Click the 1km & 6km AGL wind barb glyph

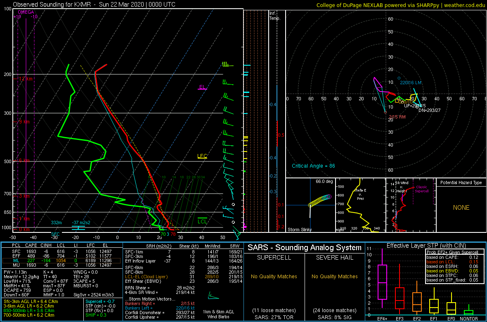[213, 296]
